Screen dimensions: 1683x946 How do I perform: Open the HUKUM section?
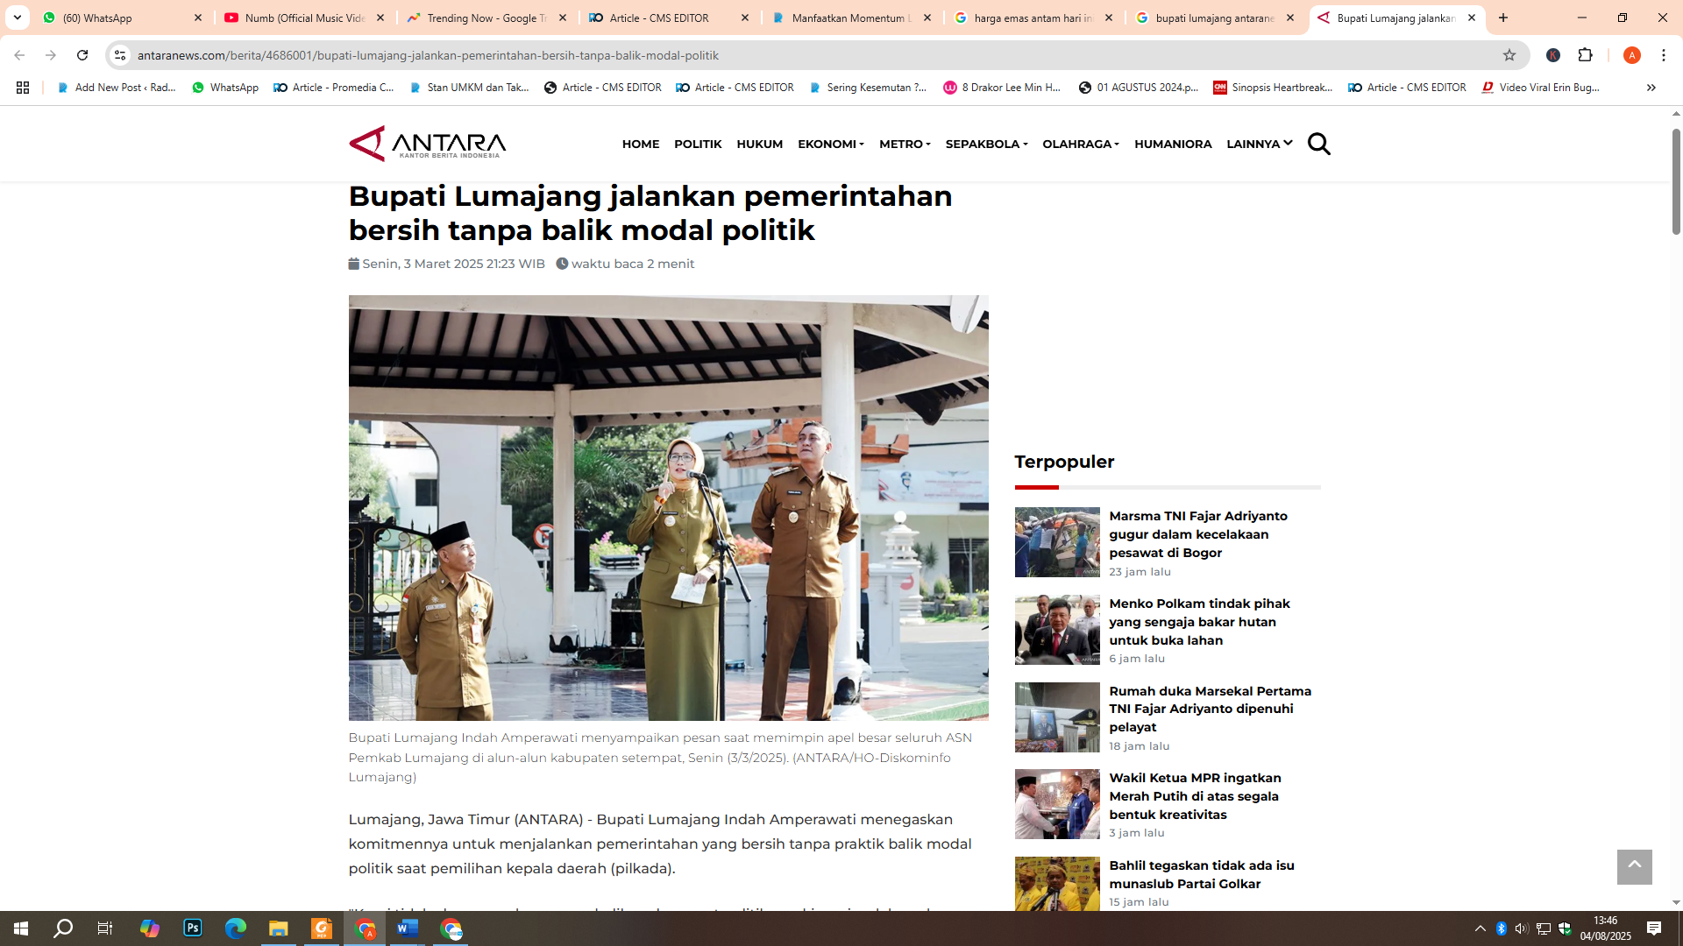coord(759,144)
